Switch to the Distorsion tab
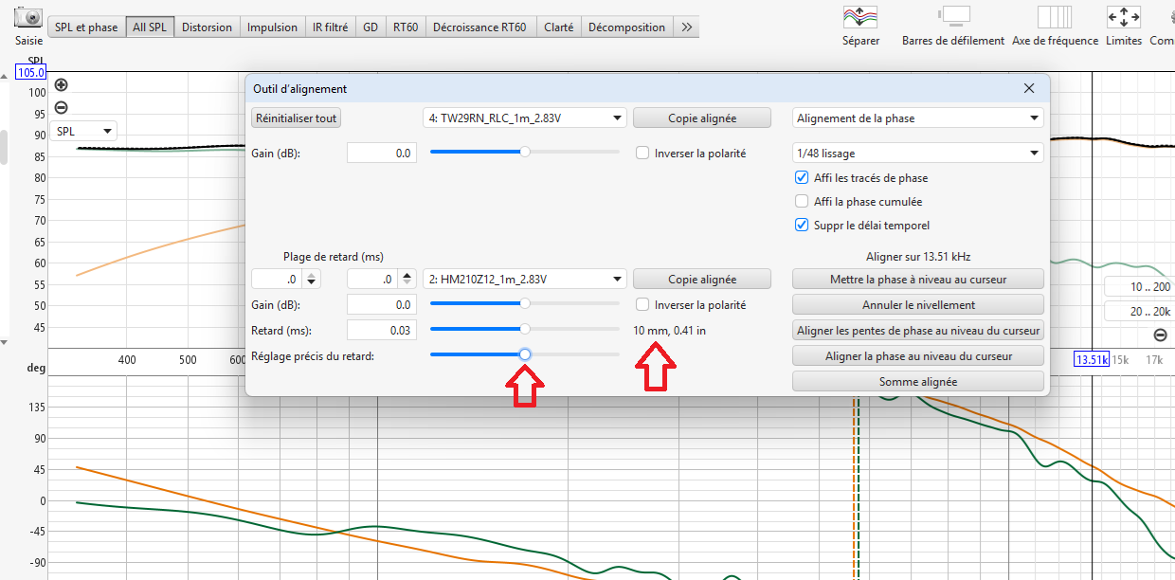 tap(207, 27)
